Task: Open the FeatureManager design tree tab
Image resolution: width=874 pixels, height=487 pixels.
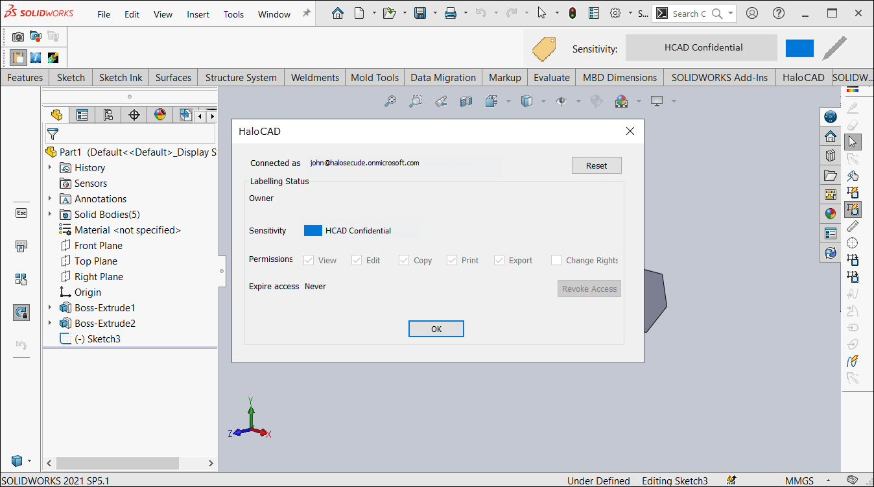Action: point(57,115)
